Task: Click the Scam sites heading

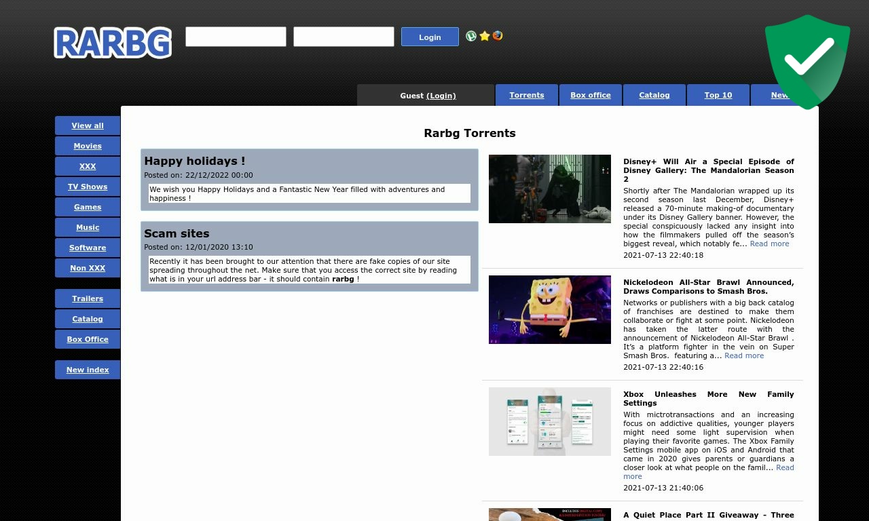Action: tap(177, 233)
